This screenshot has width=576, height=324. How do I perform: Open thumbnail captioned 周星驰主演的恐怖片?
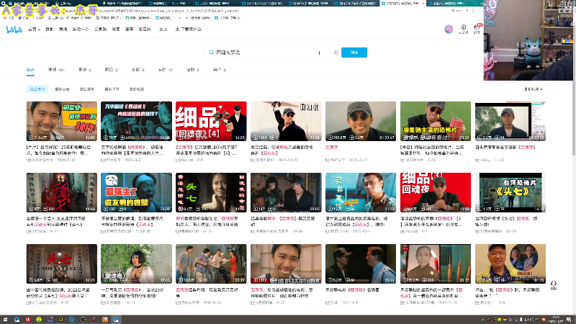click(436, 121)
